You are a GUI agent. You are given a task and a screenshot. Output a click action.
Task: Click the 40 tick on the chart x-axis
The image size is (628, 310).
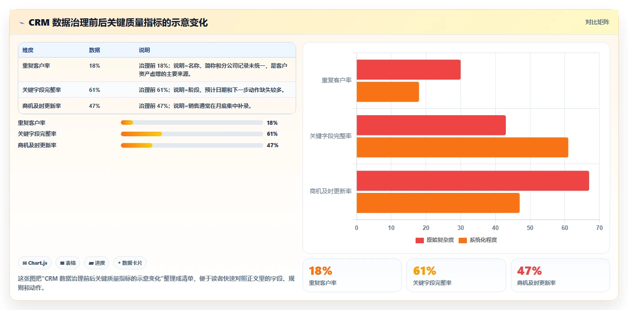(495, 228)
